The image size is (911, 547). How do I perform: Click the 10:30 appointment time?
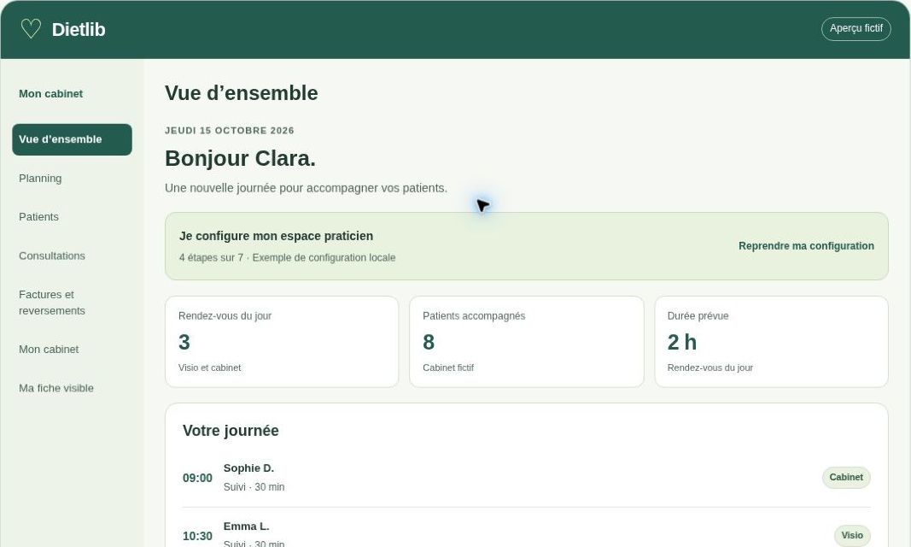click(x=197, y=536)
